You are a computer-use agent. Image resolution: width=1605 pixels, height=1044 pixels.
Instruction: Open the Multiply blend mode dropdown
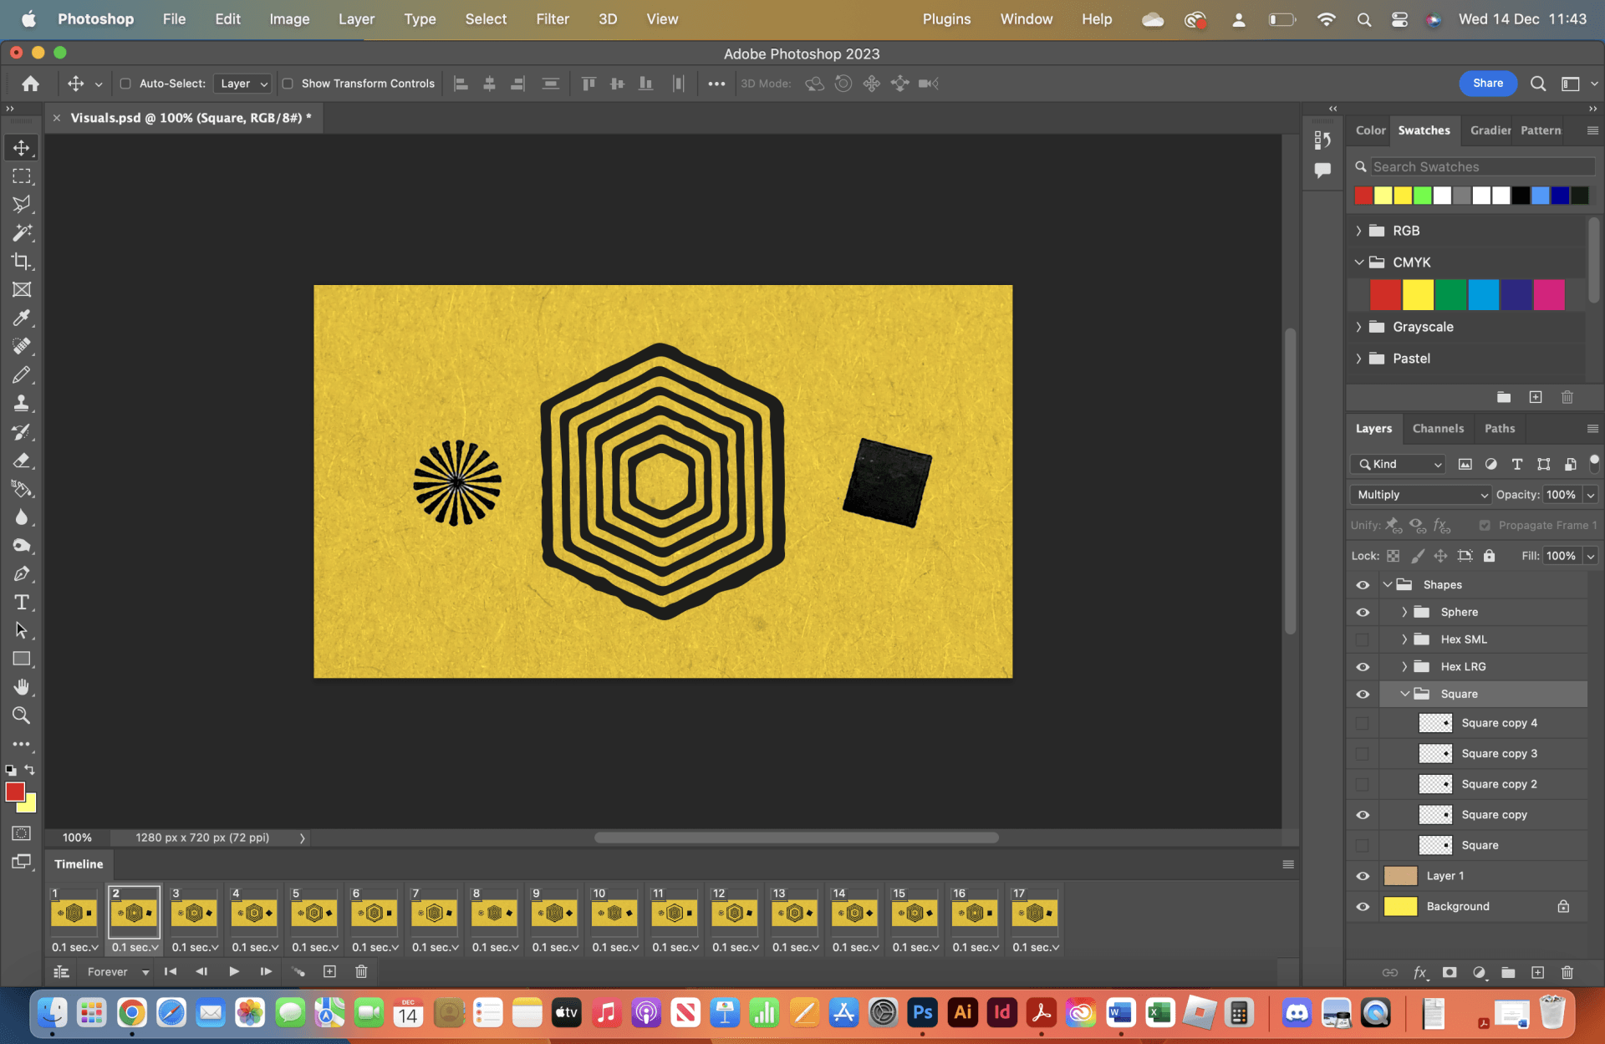pos(1420,495)
